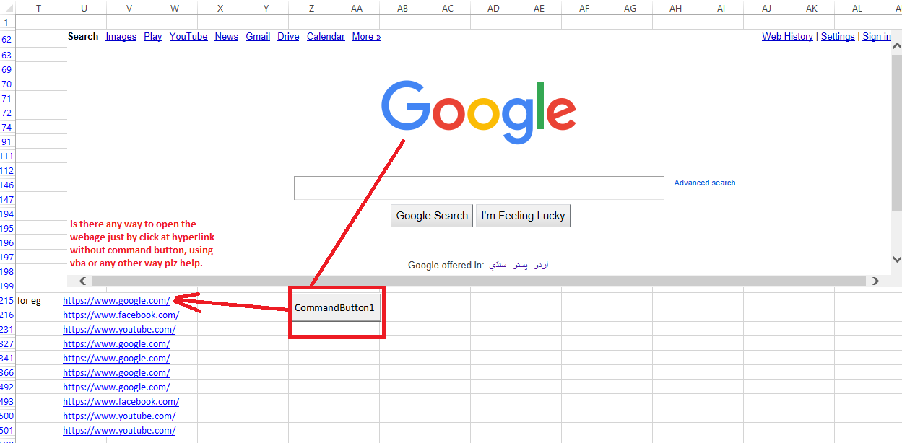Select row header 199
Viewport: 902px width, 443px height.
point(7,286)
